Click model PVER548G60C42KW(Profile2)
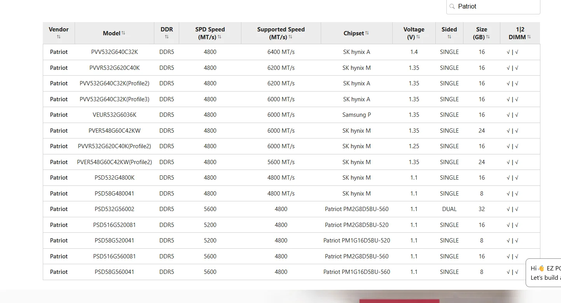Screen dimensions: 561x303 (115, 162)
